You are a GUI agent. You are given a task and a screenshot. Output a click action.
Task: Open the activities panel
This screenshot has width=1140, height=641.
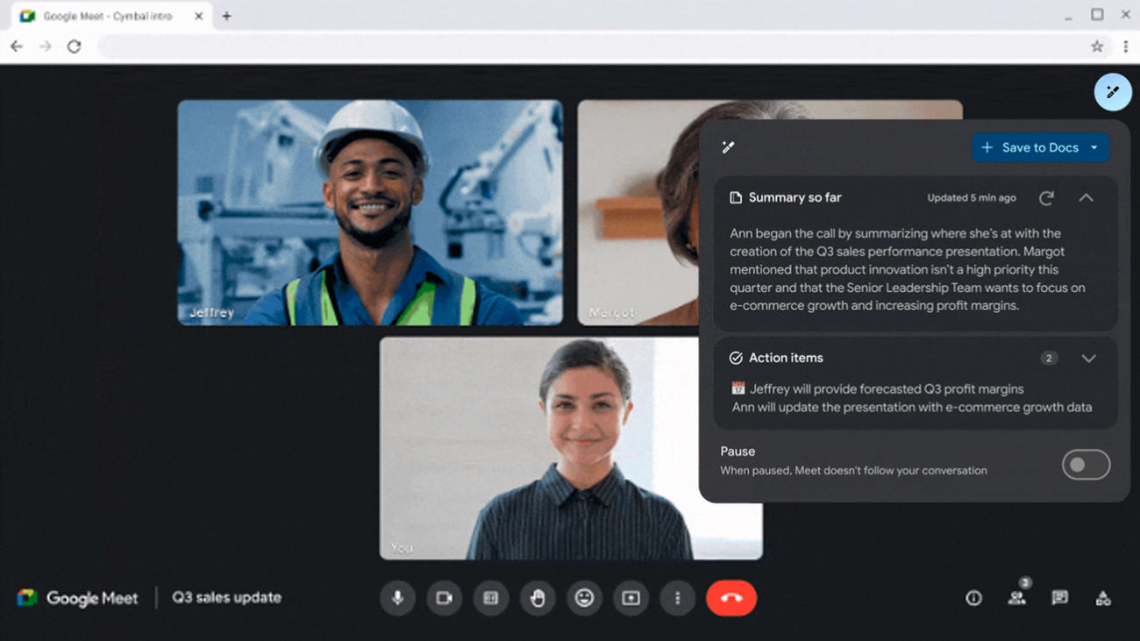1103,598
